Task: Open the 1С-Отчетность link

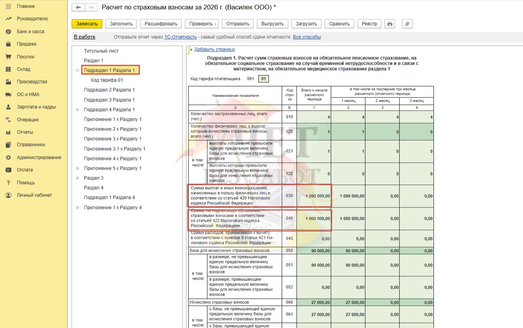Action: pos(181,37)
